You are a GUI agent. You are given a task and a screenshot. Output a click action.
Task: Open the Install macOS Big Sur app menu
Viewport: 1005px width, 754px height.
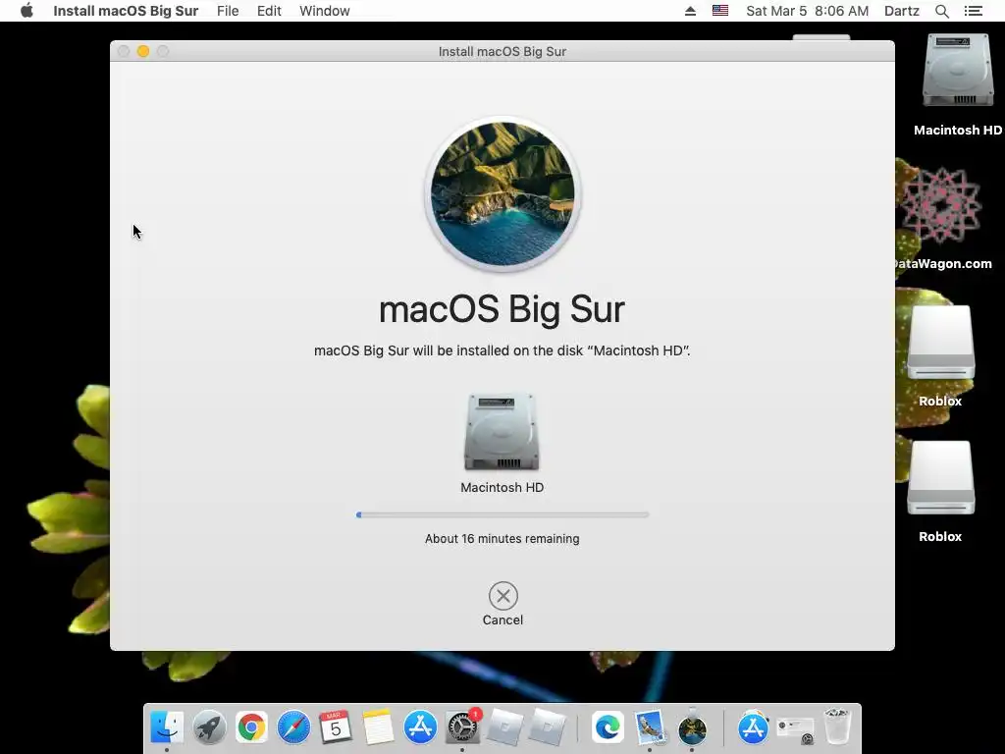point(126,11)
